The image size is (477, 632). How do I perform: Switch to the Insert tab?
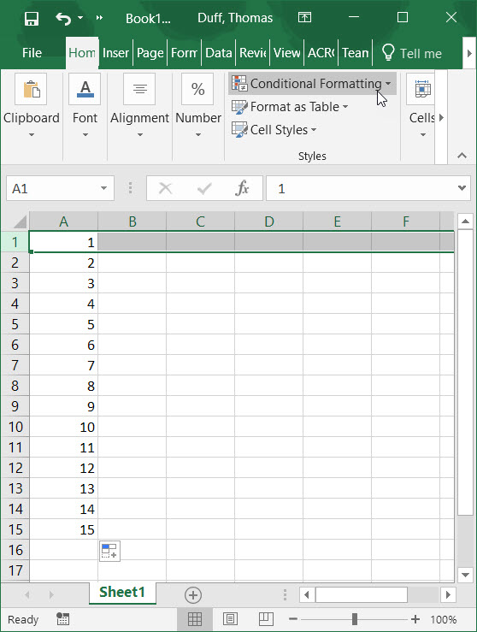tap(115, 53)
